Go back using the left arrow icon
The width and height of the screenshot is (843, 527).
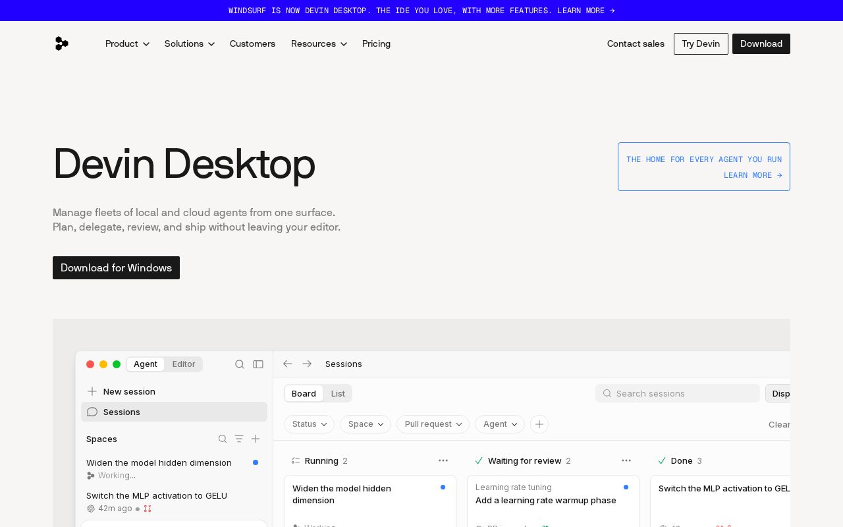288,364
